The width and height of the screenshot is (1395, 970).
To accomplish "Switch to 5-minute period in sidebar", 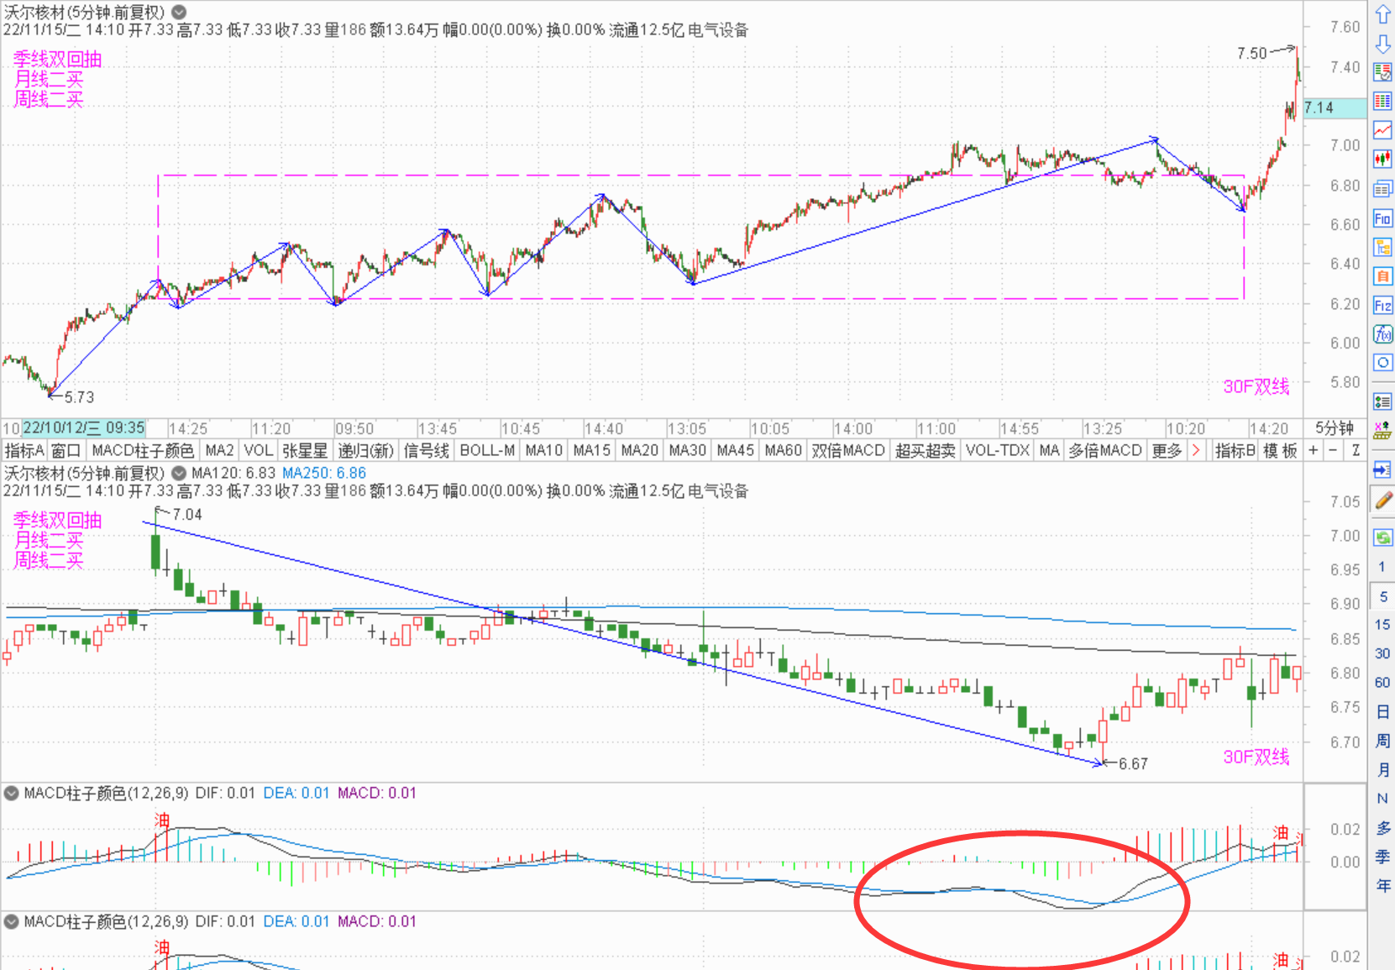I will [1382, 596].
